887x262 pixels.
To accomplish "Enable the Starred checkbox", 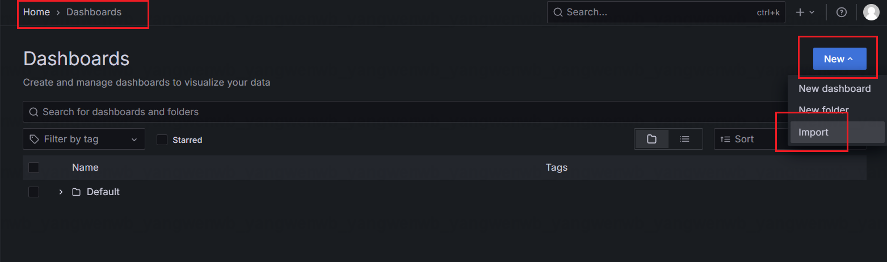I will point(162,140).
